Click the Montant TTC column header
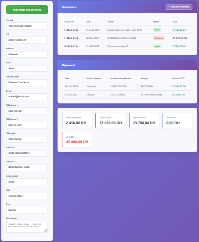The height and width of the screenshot is (242, 199). (178, 78)
